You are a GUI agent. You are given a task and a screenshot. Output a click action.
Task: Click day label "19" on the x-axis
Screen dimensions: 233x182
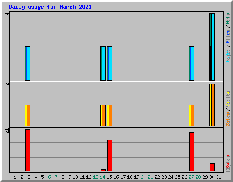tap(137, 177)
